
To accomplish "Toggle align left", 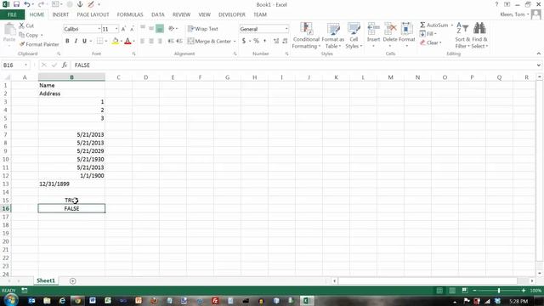I will [x=143, y=42].
